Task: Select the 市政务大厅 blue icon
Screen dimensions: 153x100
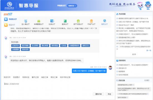Action: pos(6,19)
